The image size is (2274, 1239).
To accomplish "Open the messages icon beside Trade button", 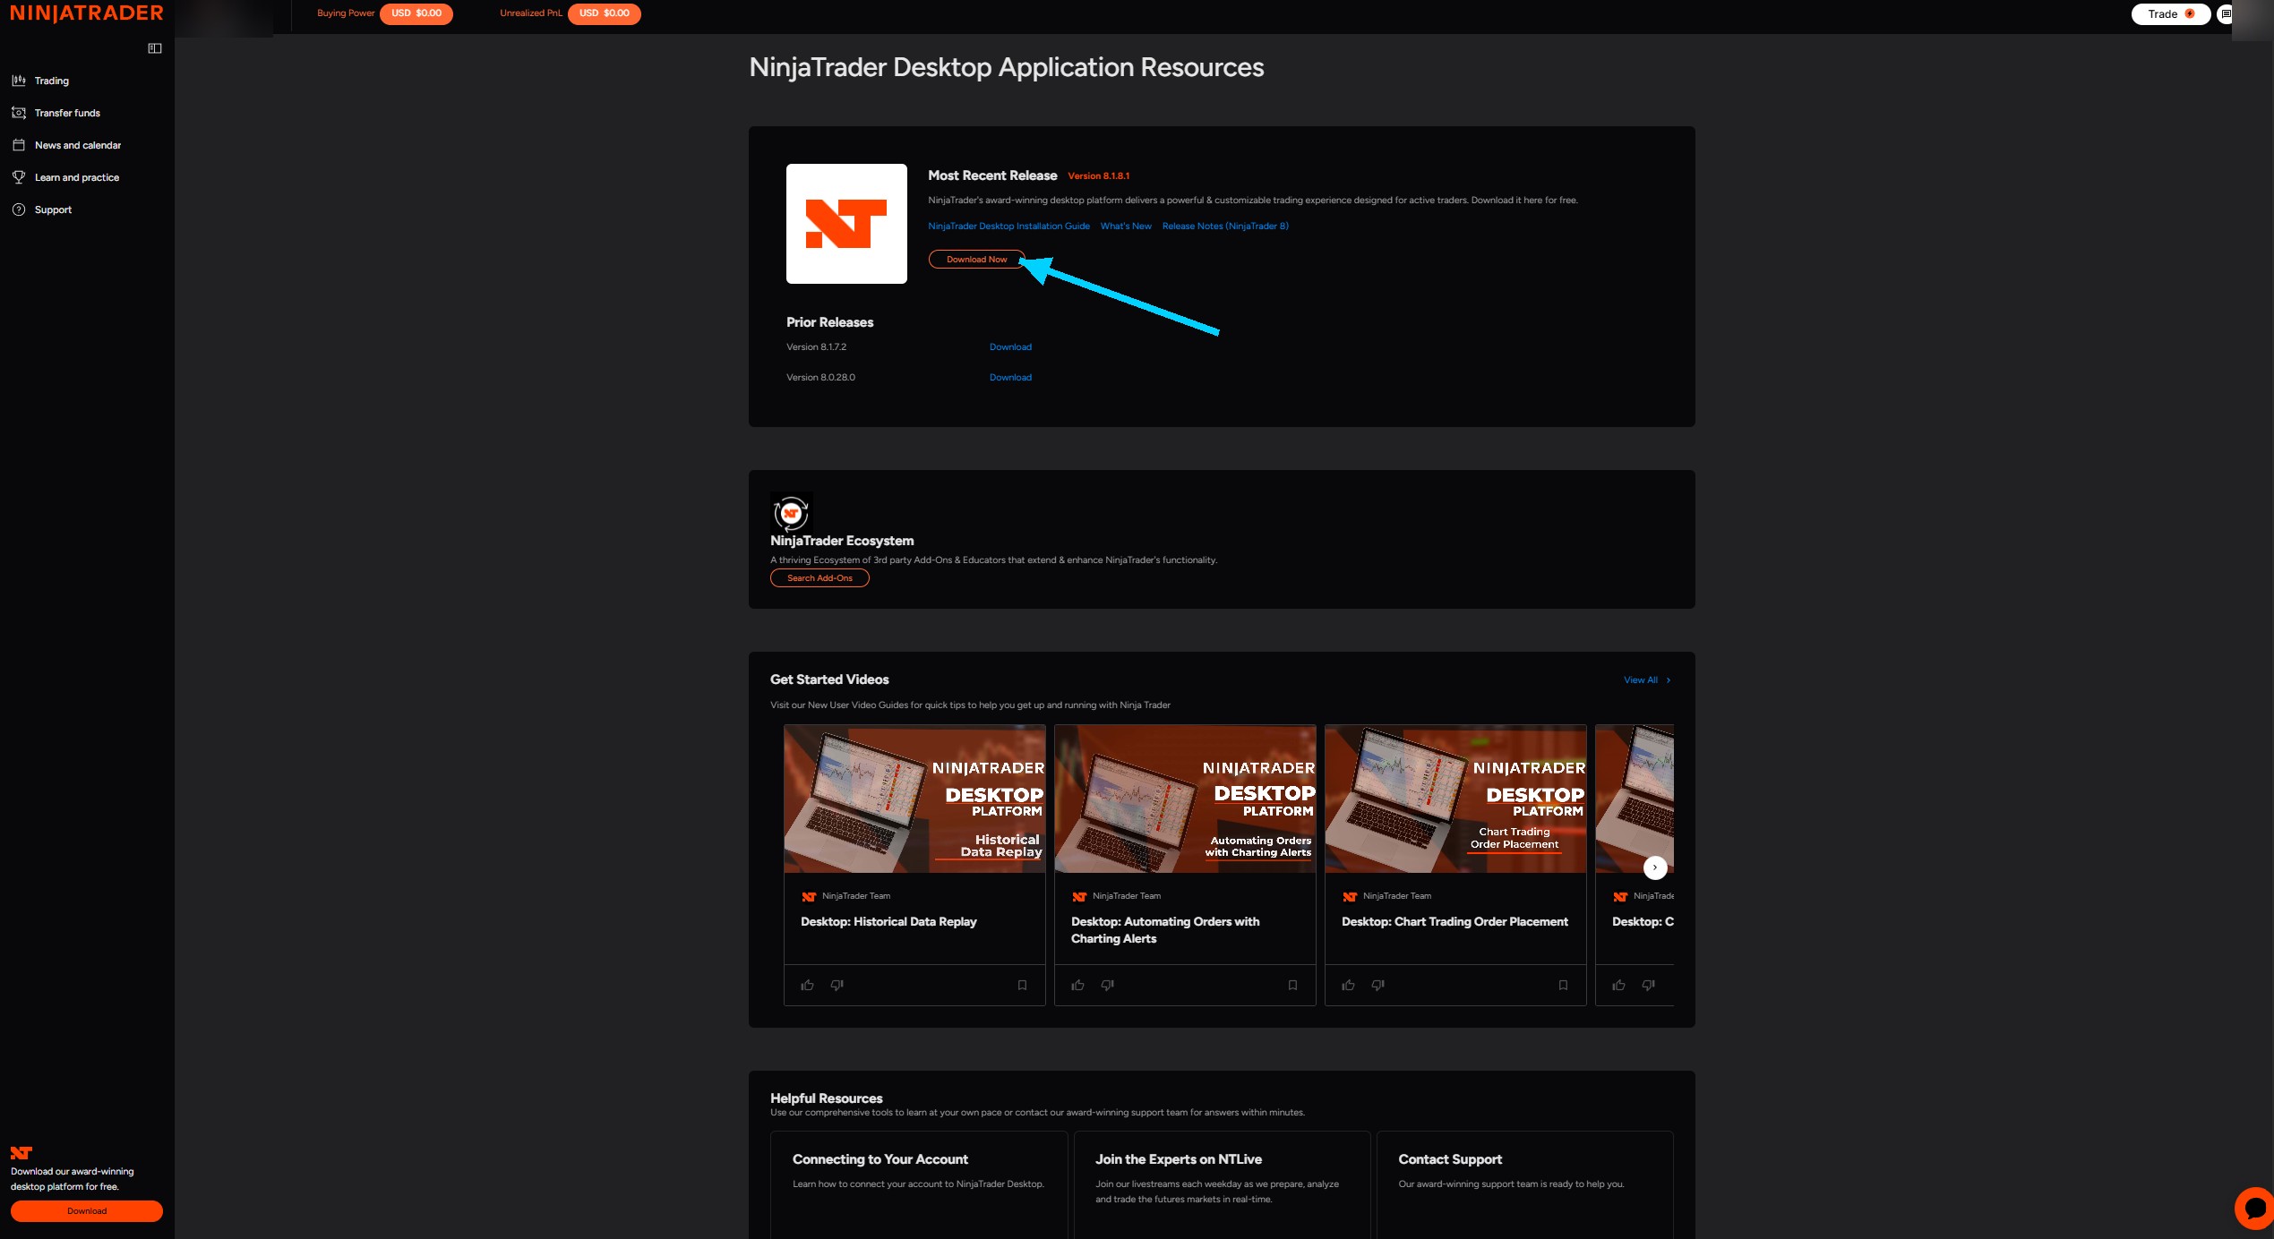I will 2225,14.
